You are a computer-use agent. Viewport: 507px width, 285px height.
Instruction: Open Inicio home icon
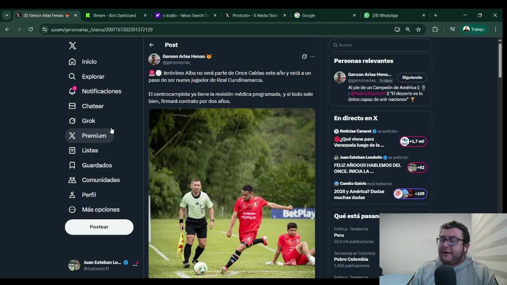pos(72,62)
